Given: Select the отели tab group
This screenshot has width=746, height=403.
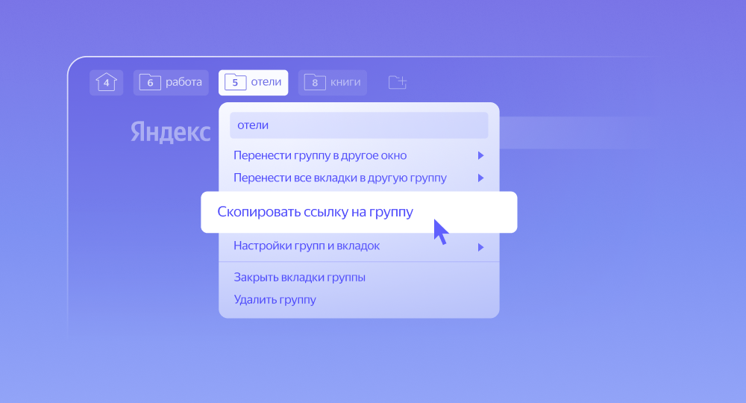Looking at the screenshot, I should click(253, 83).
